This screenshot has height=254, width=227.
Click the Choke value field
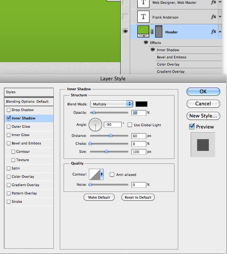(139, 144)
